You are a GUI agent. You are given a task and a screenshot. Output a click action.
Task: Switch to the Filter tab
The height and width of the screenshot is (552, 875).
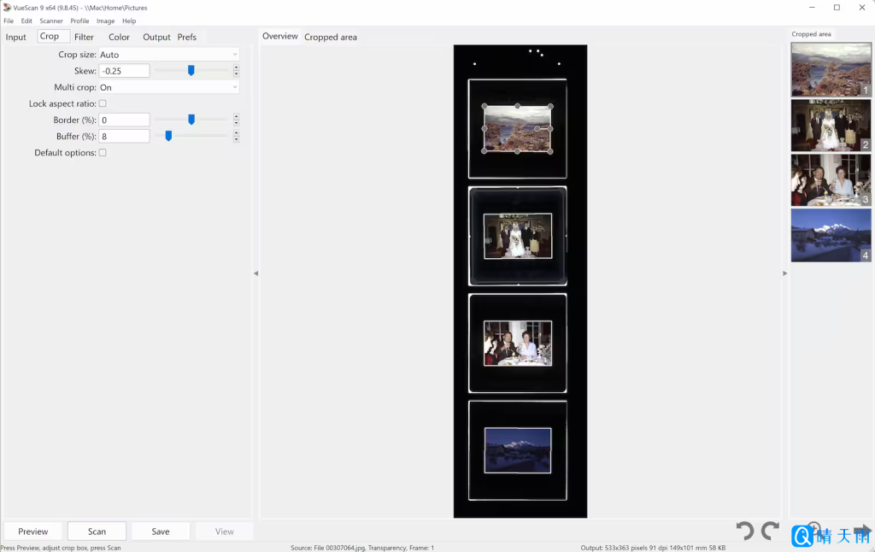[84, 37]
